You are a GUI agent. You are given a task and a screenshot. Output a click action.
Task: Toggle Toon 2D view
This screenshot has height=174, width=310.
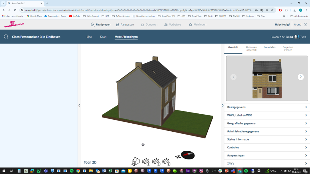[x=90, y=162]
